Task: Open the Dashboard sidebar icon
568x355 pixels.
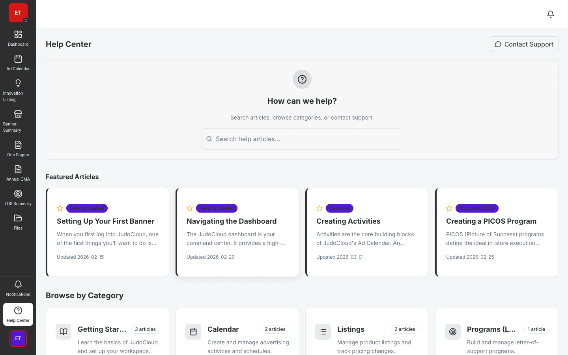Action: (x=18, y=34)
